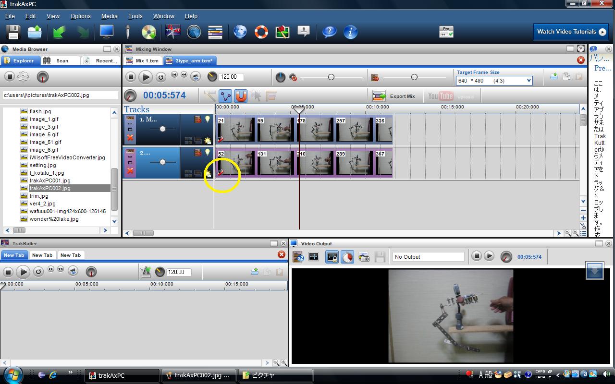Play the mix in Mixing Window
Screen dimensions: 615x384
pyautogui.click(x=146, y=77)
